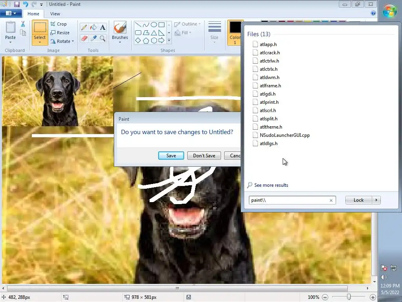Expand the Brushes dropdown arrow
Image resolution: width=402 pixels, height=302 pixels.
point(120,42)
